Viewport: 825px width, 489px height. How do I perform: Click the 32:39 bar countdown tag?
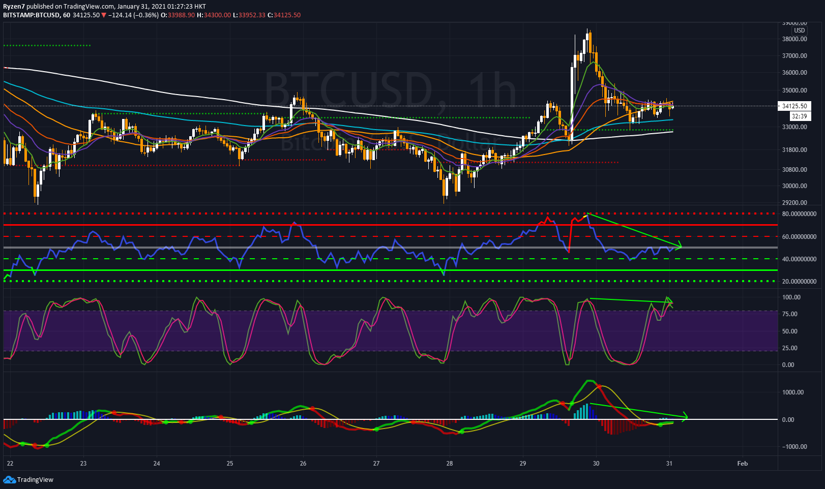(x=801, y=116)
